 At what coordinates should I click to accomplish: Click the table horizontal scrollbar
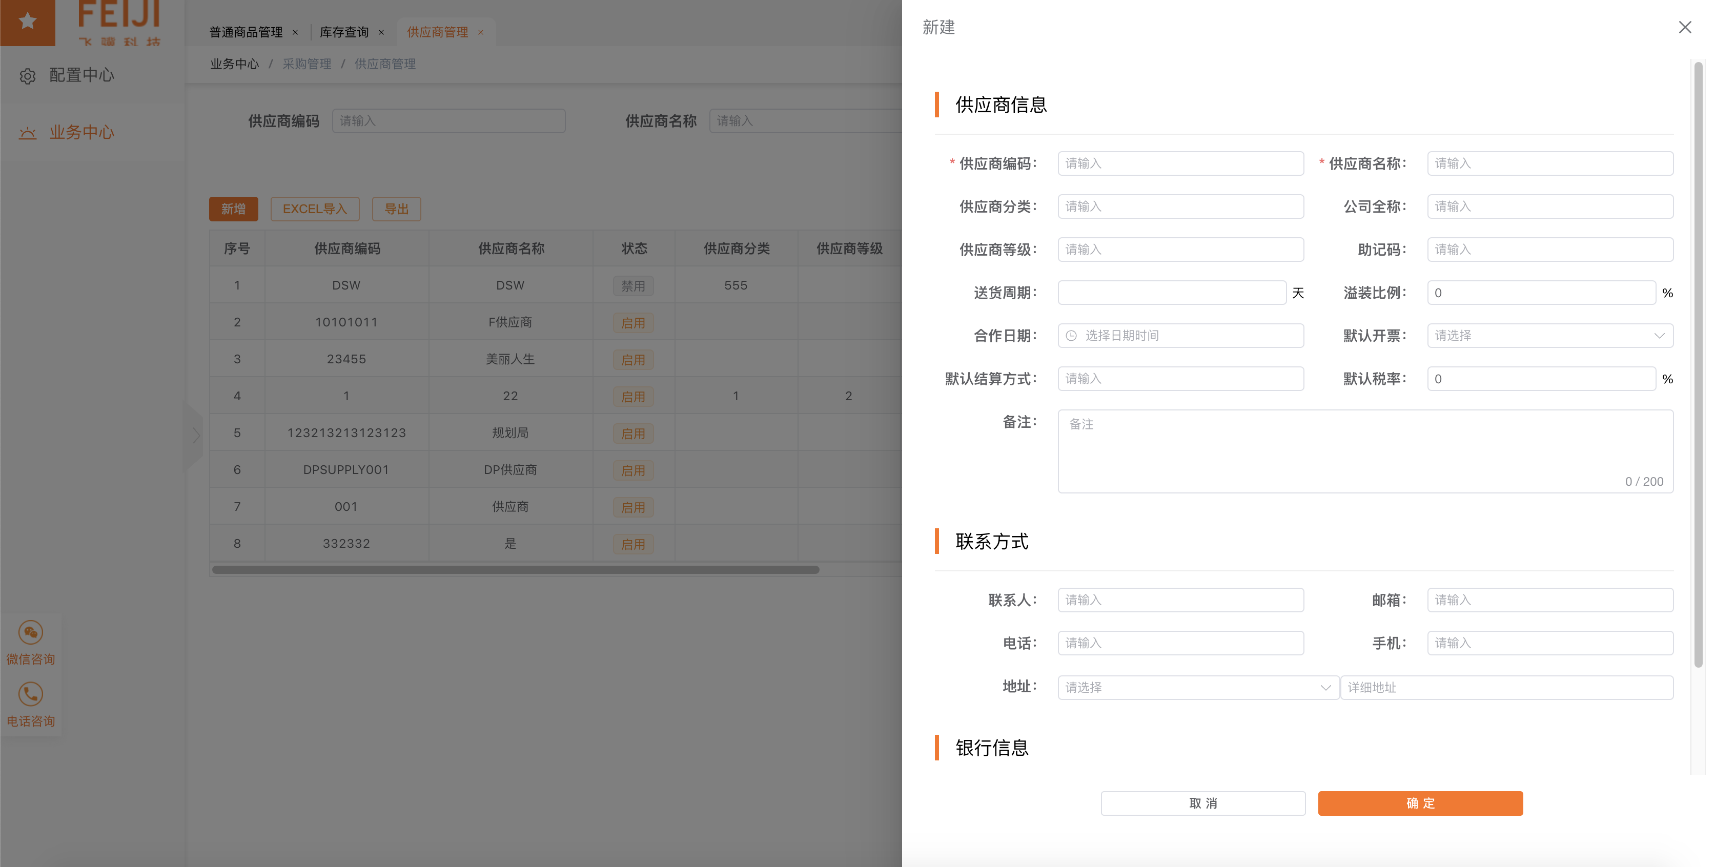[515, 570]
